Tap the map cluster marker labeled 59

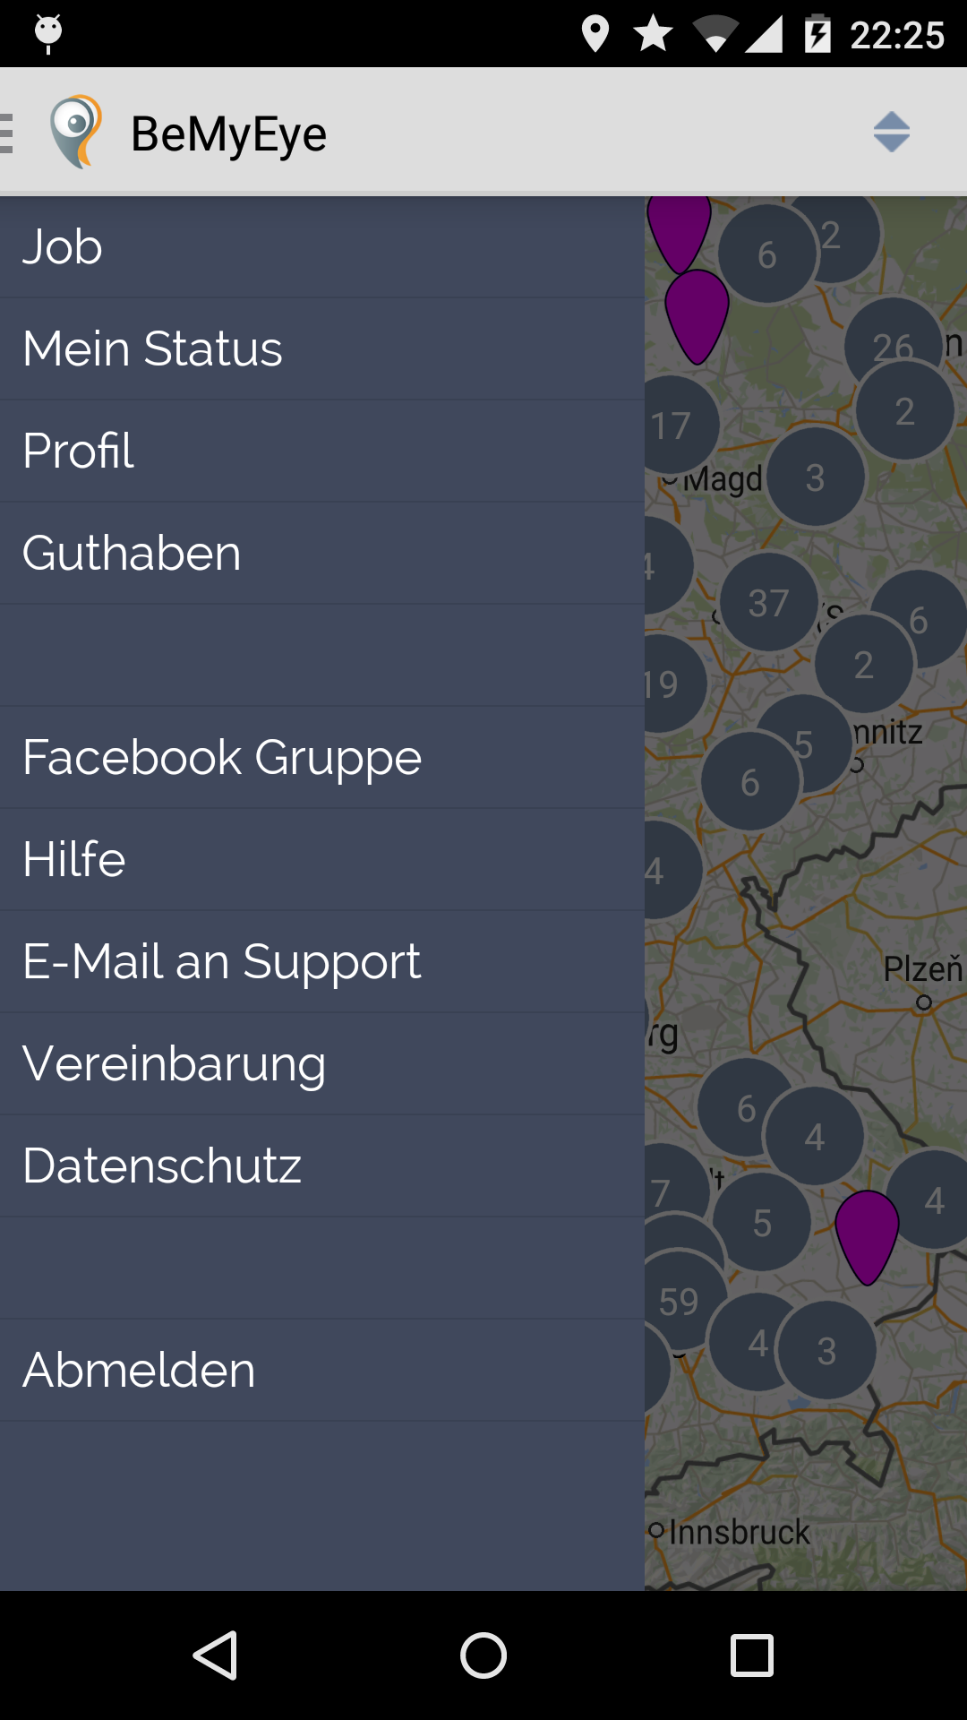coord(679,1301)
